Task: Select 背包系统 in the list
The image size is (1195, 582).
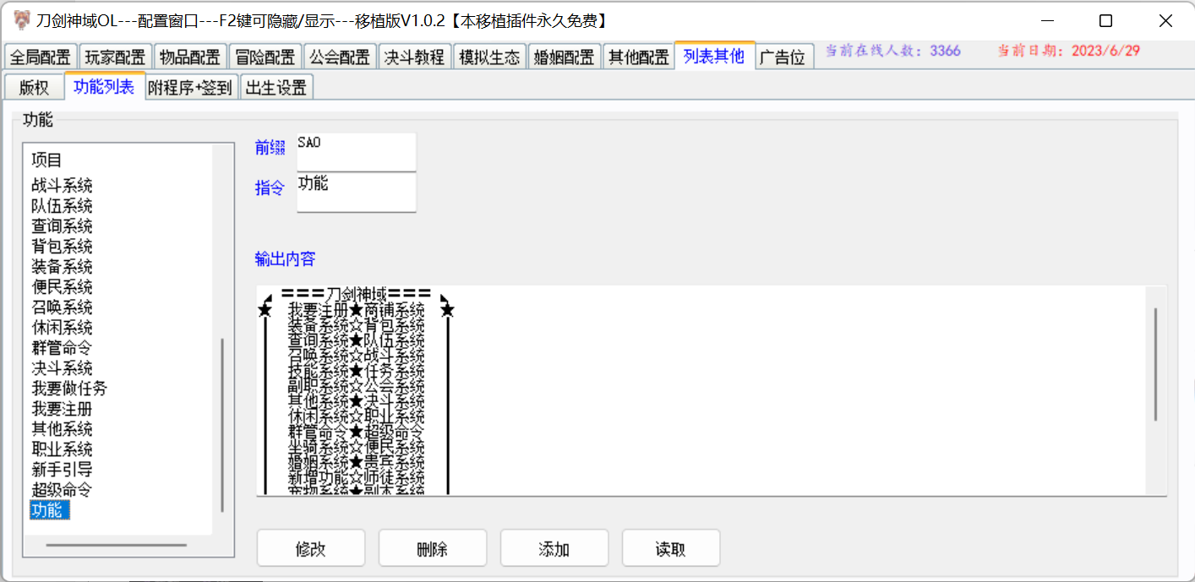Action: 63,247
